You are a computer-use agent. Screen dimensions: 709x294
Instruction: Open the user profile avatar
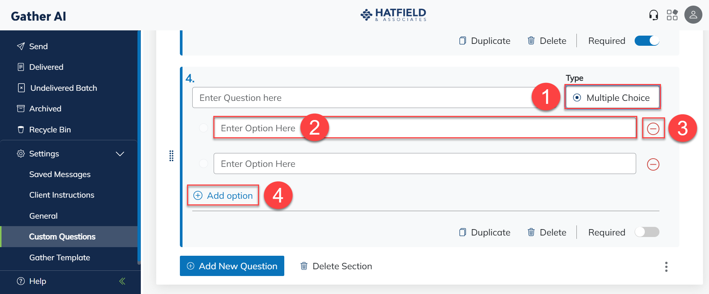point(693,15)
